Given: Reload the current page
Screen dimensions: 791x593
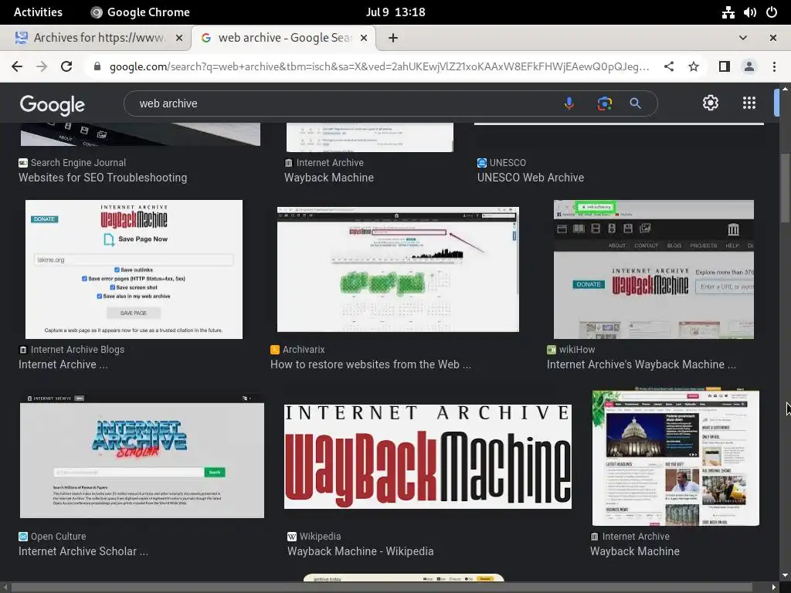Looking at the screenshot, I should pyautogui.click(x=66, y=66).
